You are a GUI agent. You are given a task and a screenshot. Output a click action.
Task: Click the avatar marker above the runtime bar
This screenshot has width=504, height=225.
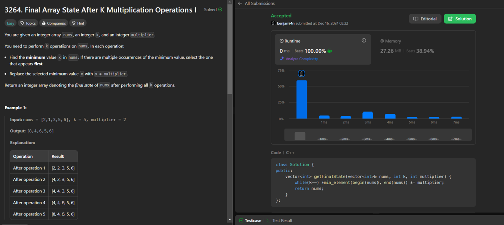tap(301, 74)
